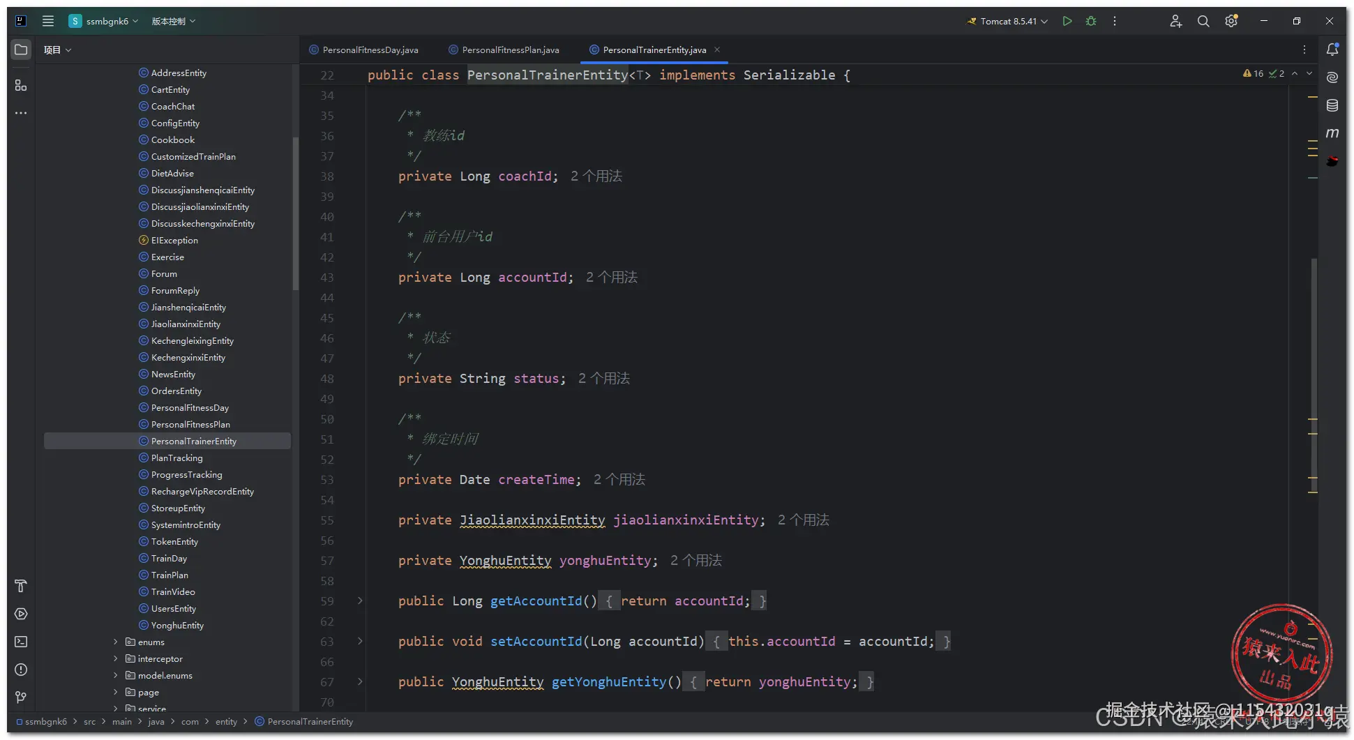Open the Structure tool window

(x=21, y=85)
